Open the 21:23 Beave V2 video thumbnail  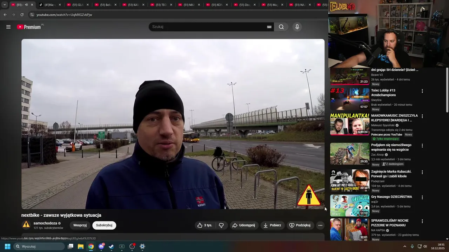[350, 76]
